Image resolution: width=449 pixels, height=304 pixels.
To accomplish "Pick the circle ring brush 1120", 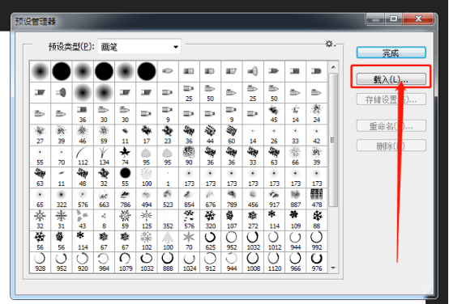I will pyautogui.click(x=274, y=262).
